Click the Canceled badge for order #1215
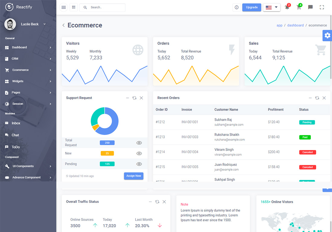 click(x=308, y=167)
